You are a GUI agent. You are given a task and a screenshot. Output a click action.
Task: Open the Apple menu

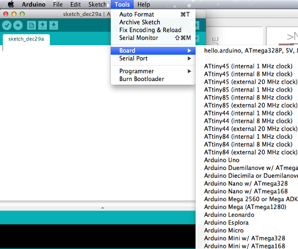11,4
